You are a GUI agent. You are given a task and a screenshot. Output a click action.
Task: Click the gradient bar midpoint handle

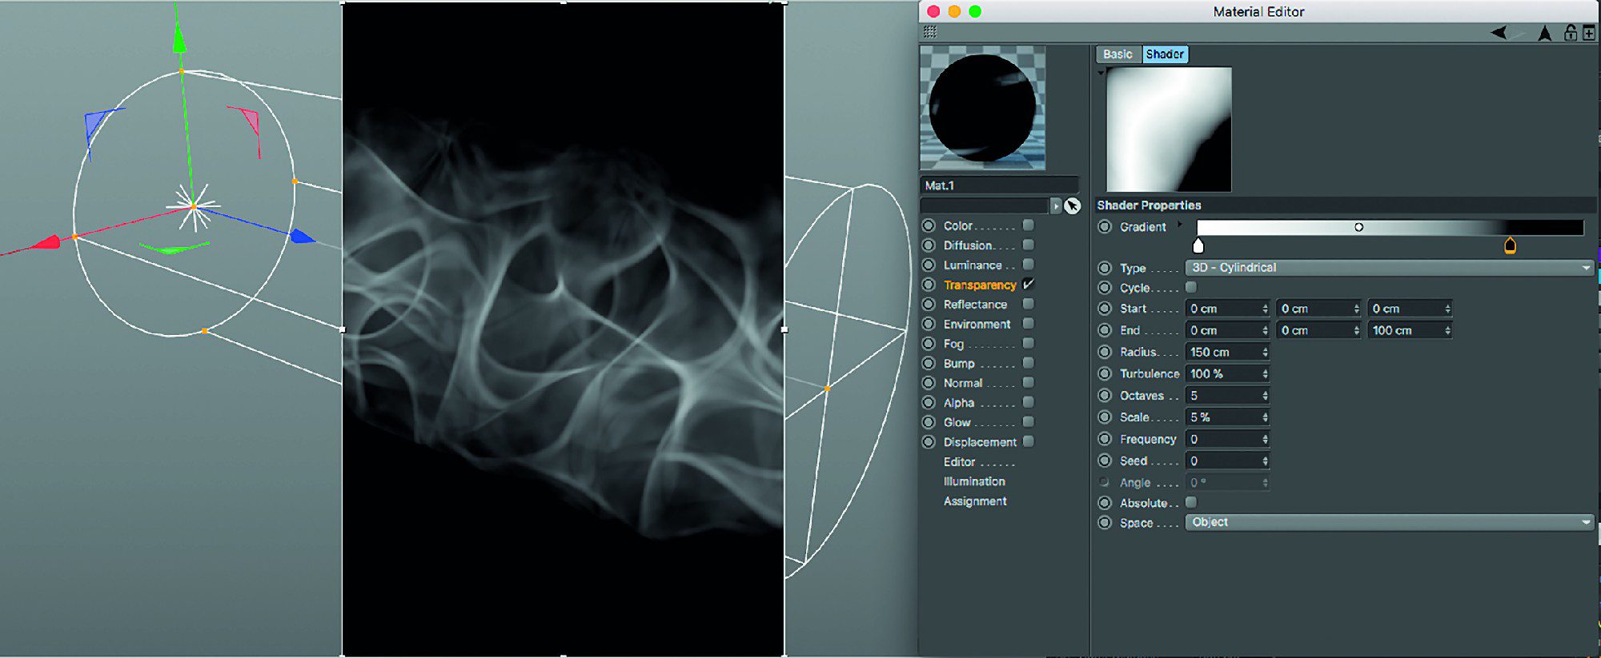[1358, 227]
